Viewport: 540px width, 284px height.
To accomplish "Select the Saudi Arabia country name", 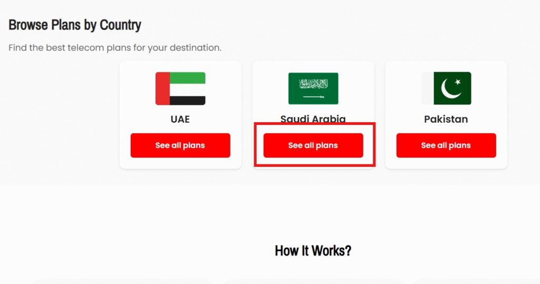I will (x=313, y=119).
